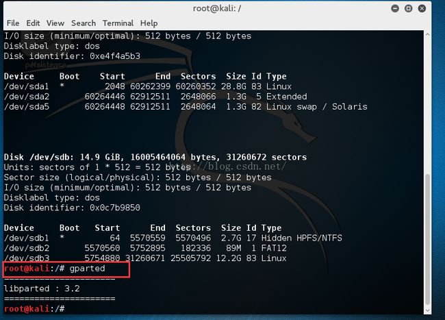
Task: Click the '28.8G' size value
Action: [233, 86]
